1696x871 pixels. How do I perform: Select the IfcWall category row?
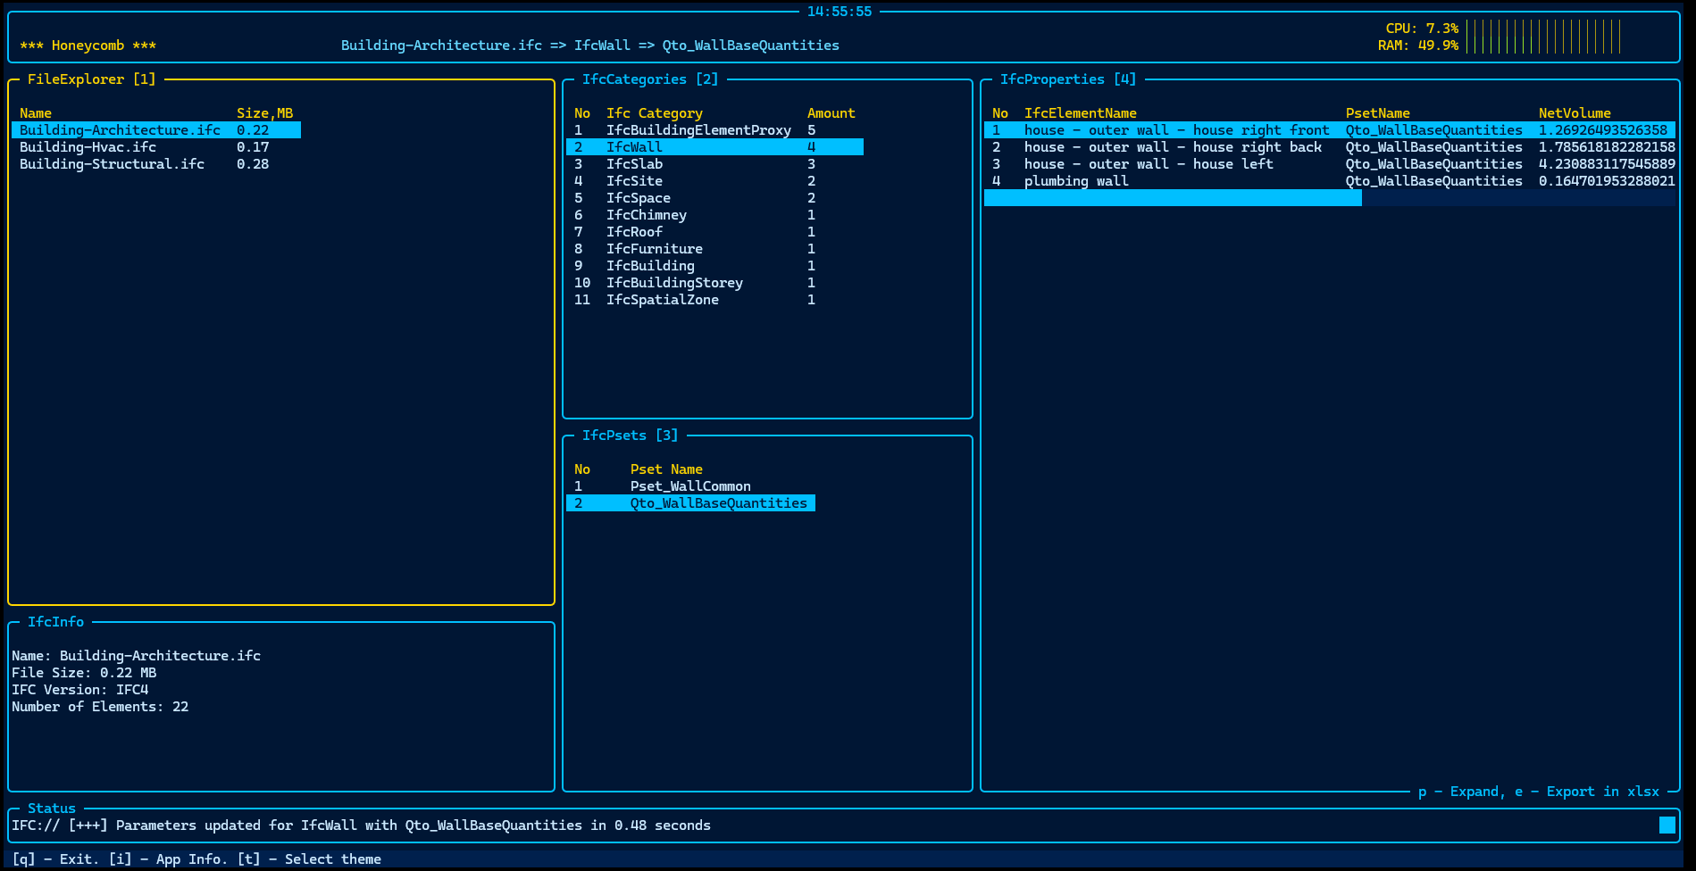point(714,147)
